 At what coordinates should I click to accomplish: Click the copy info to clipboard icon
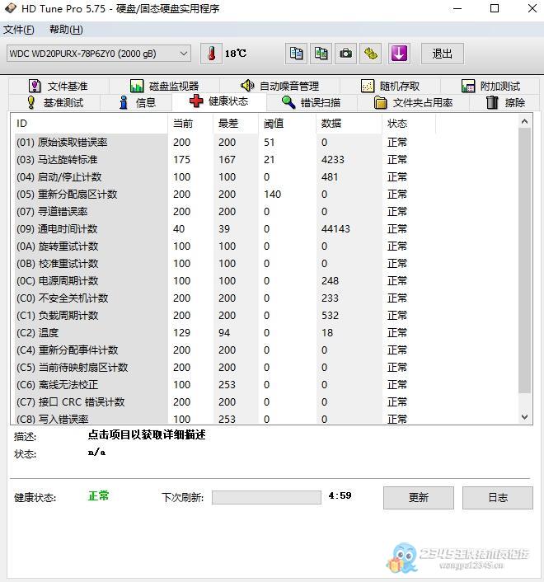[297, 54]
